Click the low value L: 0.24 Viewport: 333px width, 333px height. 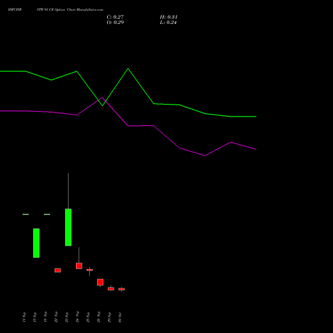tap(168, 22)
